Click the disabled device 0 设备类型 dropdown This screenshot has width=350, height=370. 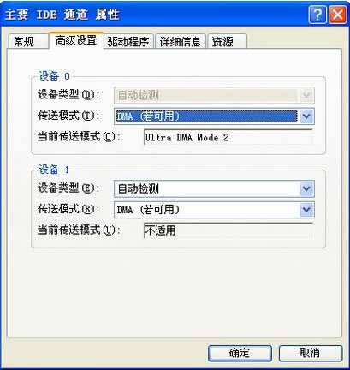click(214, 95)
